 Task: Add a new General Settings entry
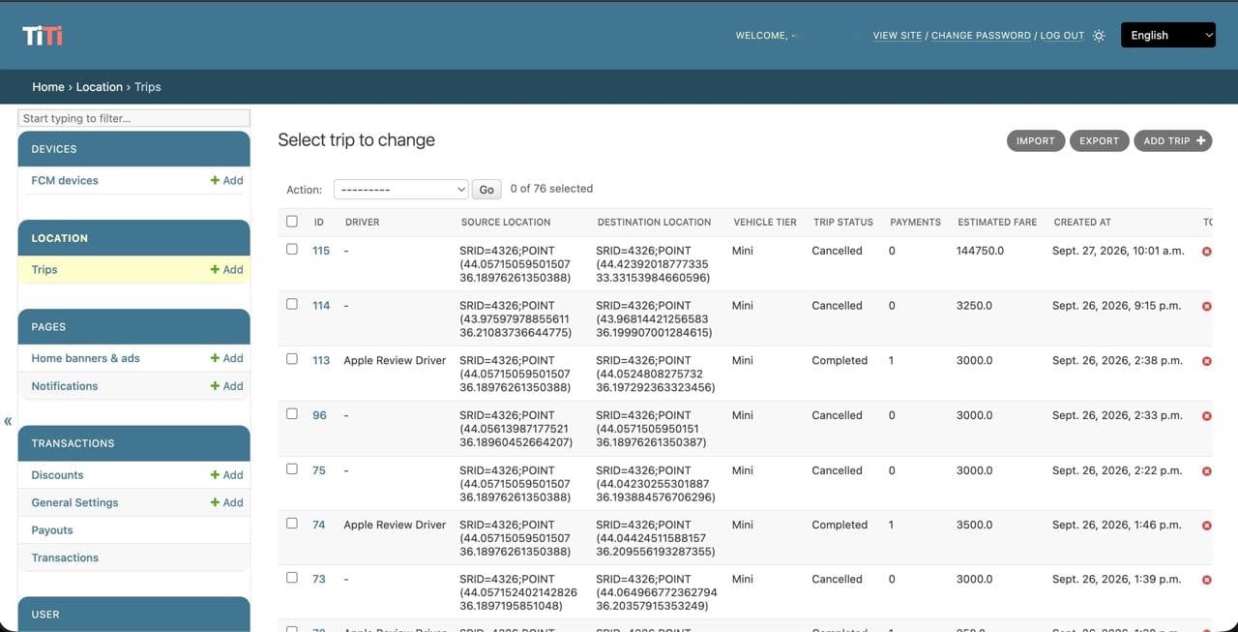pyautogui.click(x=226, y=502)
